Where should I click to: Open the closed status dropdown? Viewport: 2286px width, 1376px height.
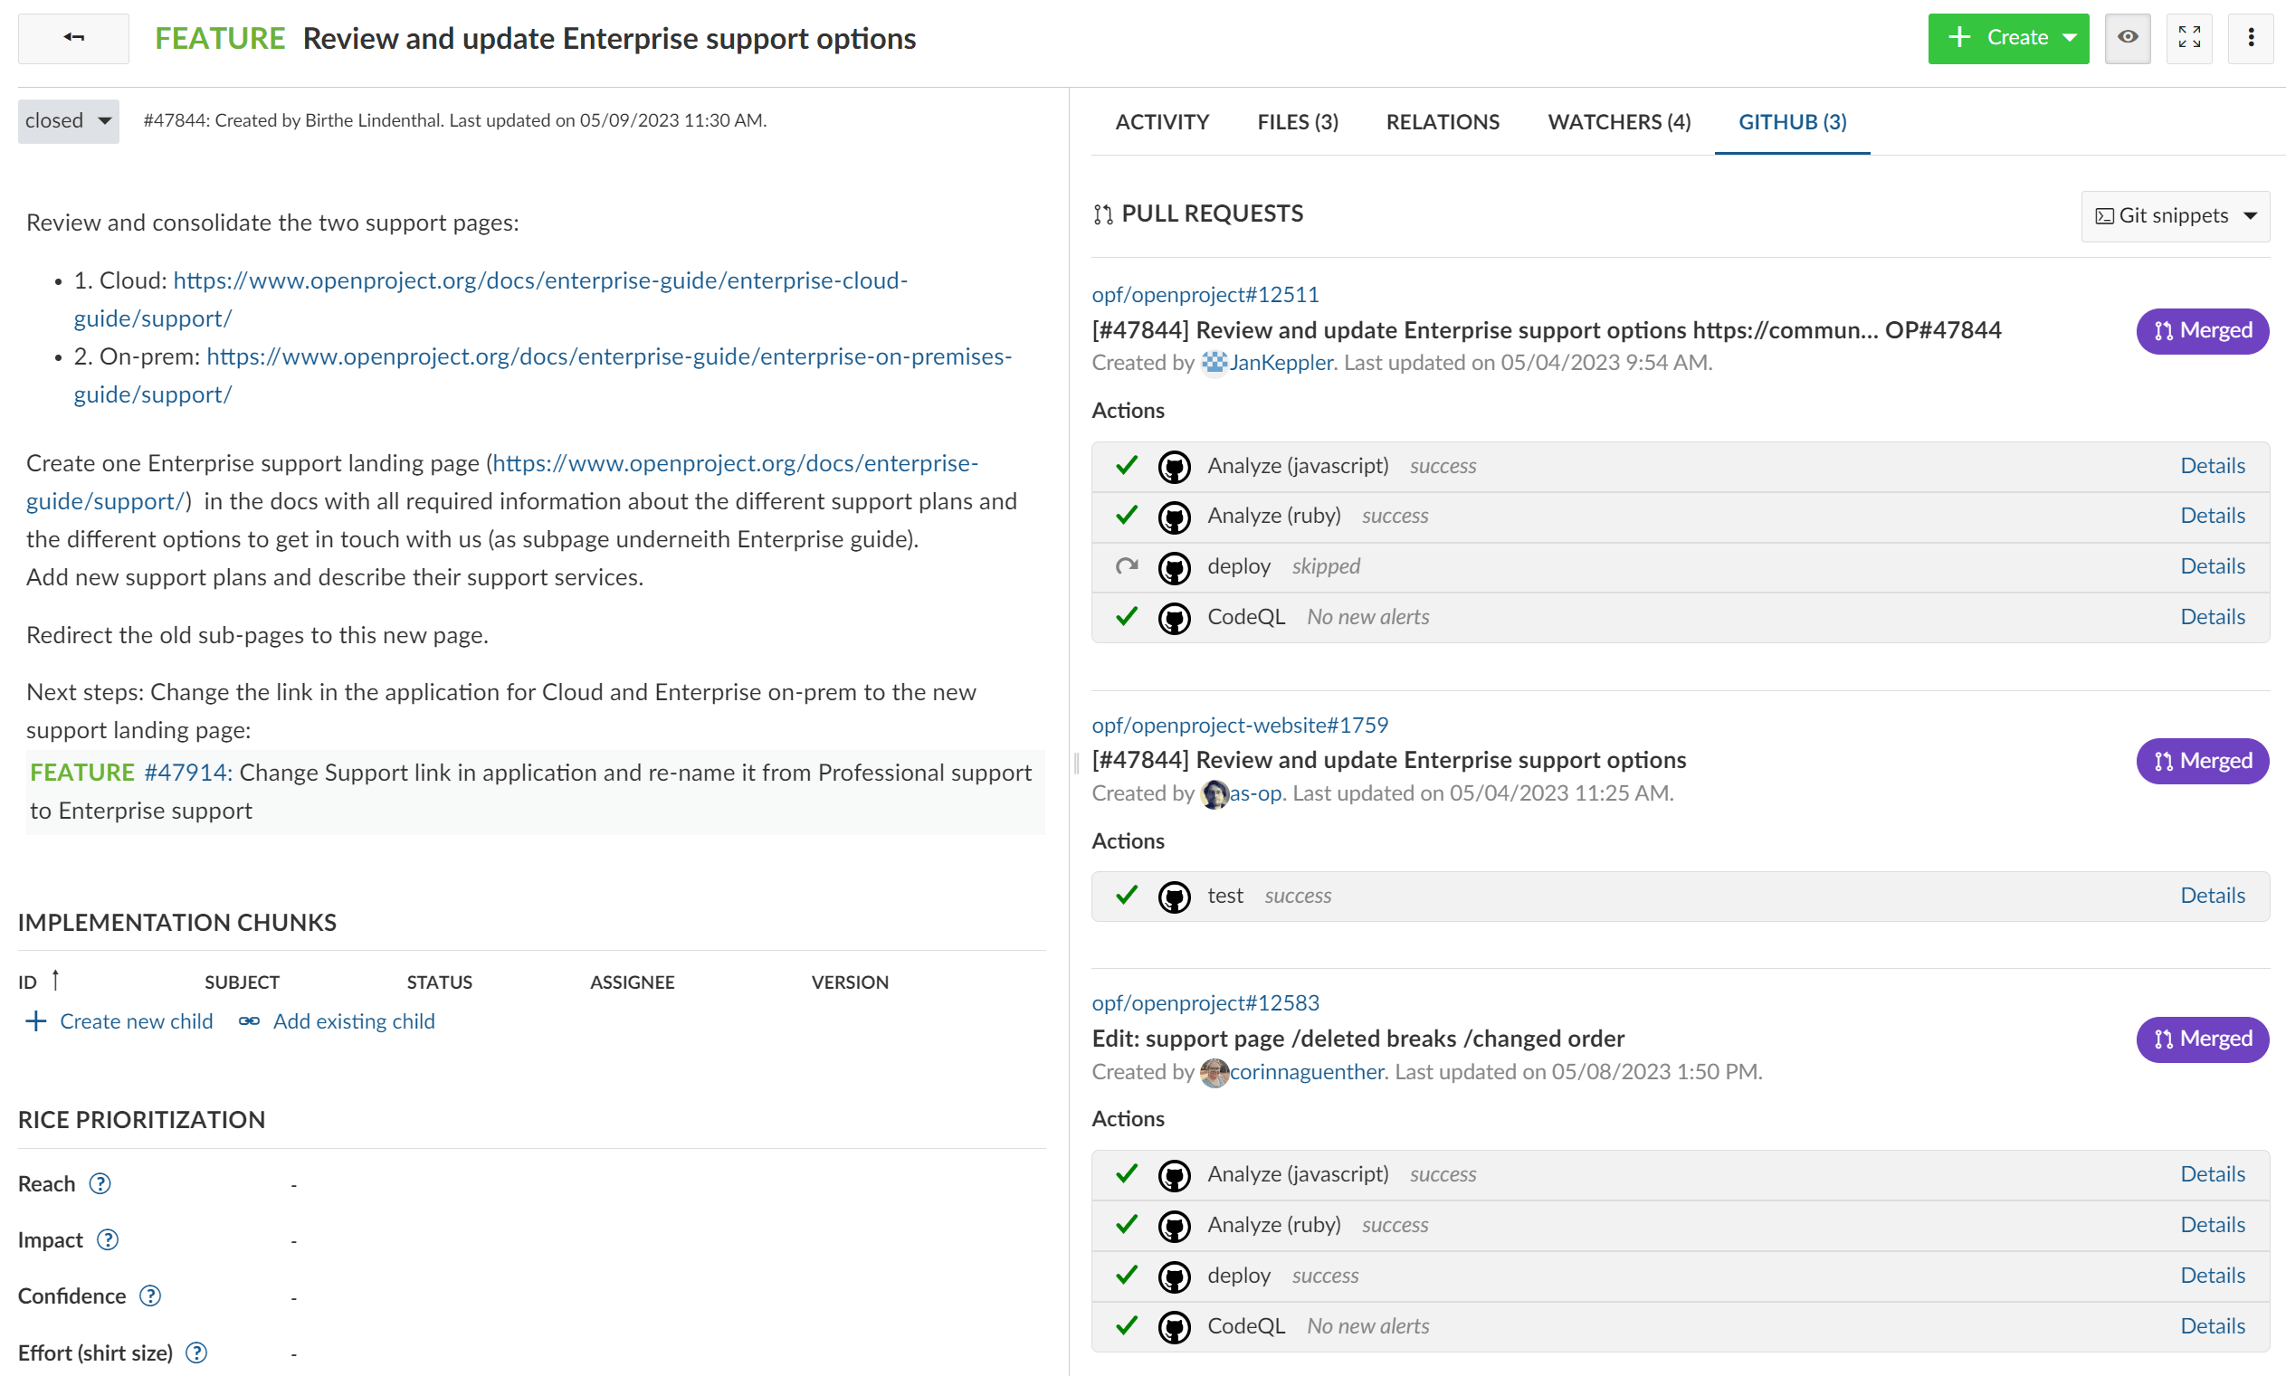click(x=68, y=120)
